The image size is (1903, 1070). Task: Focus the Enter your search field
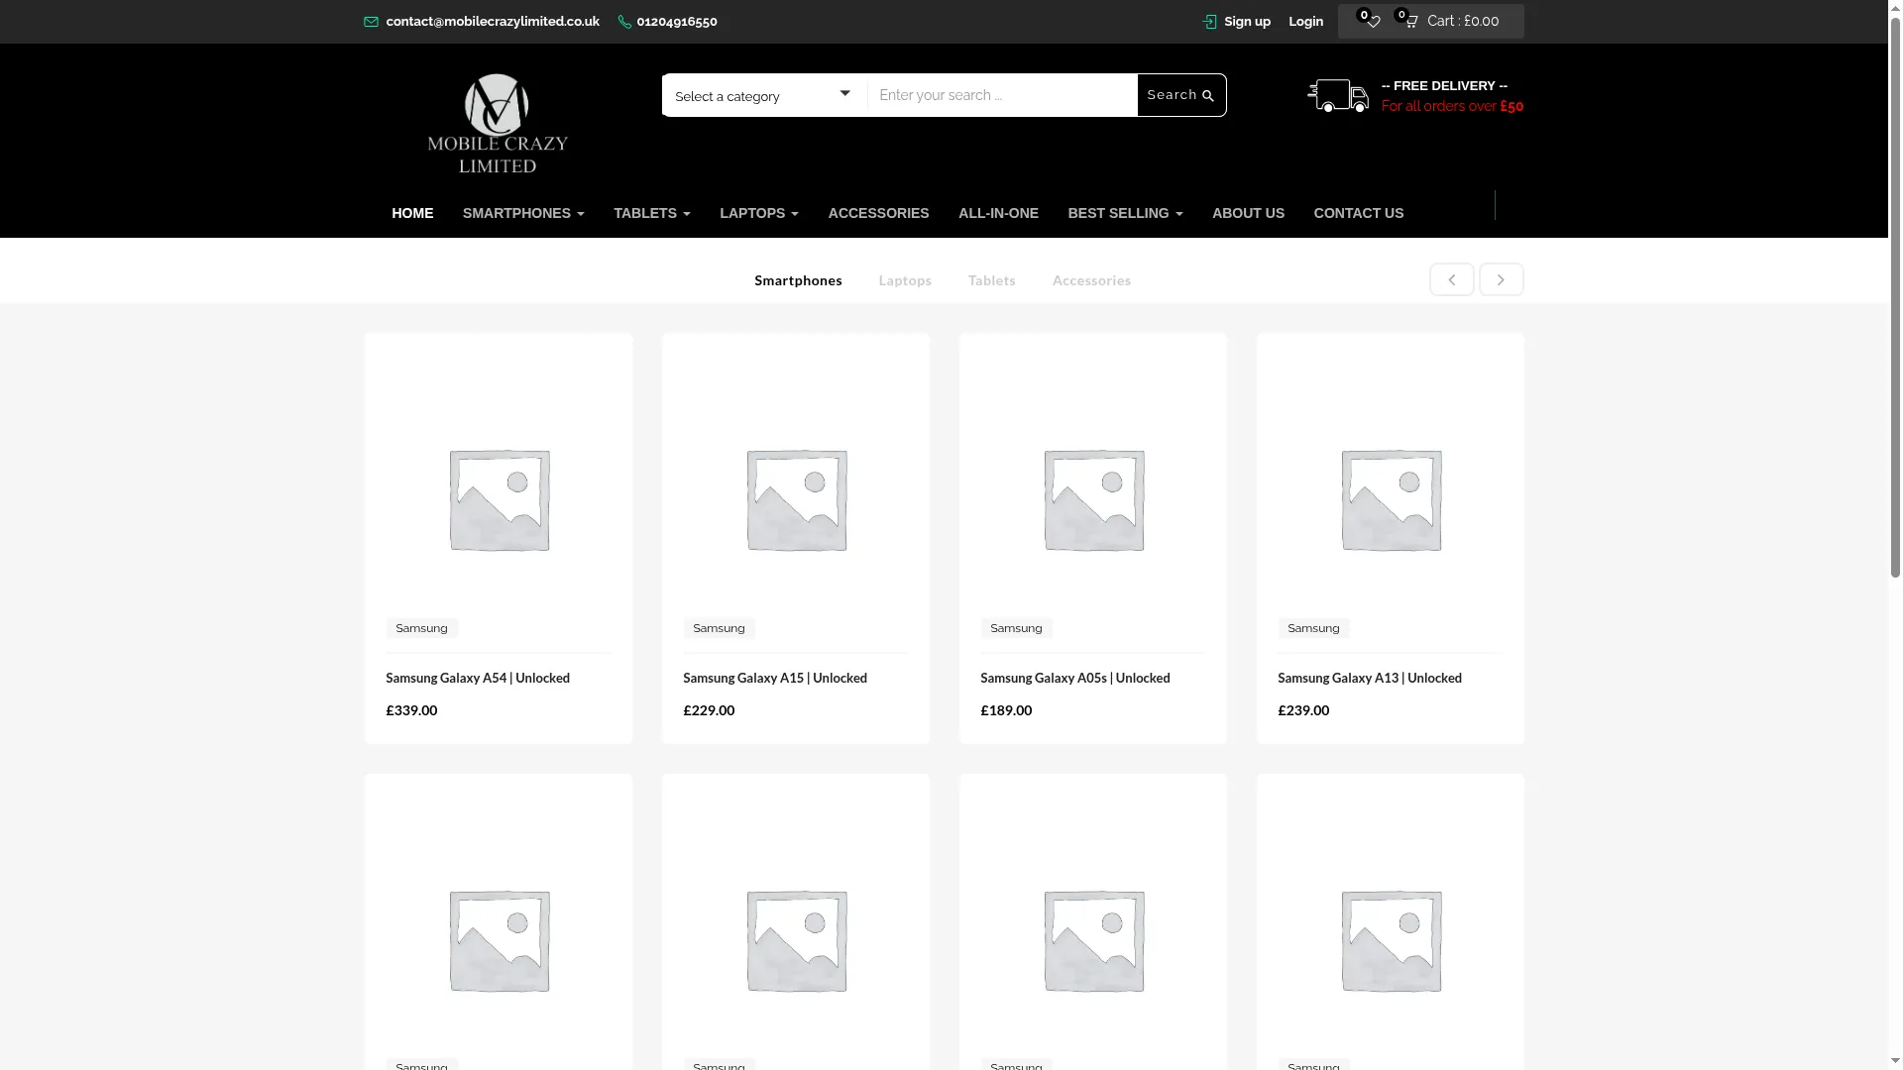click(x=1002, y=95)
